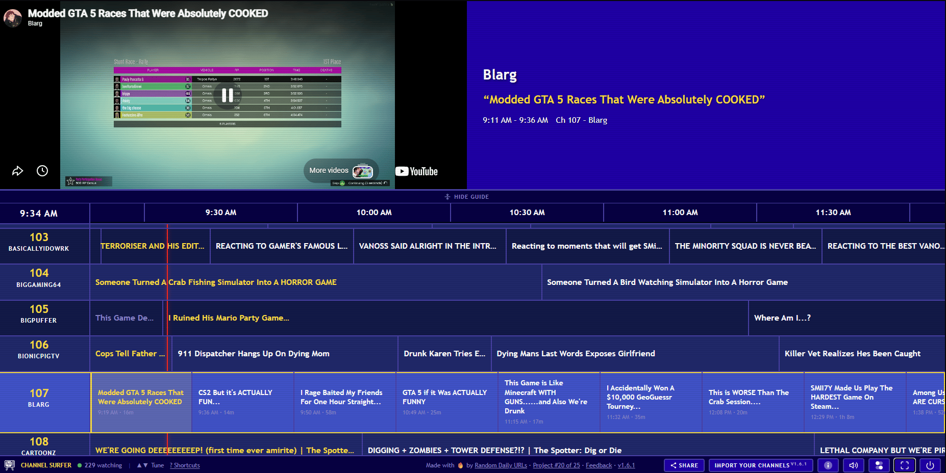The height and width of the screenshot is (473, 946).
Task: Open the Random Daily URLs link
Action: pyautogui.click(x=501, y=465)
